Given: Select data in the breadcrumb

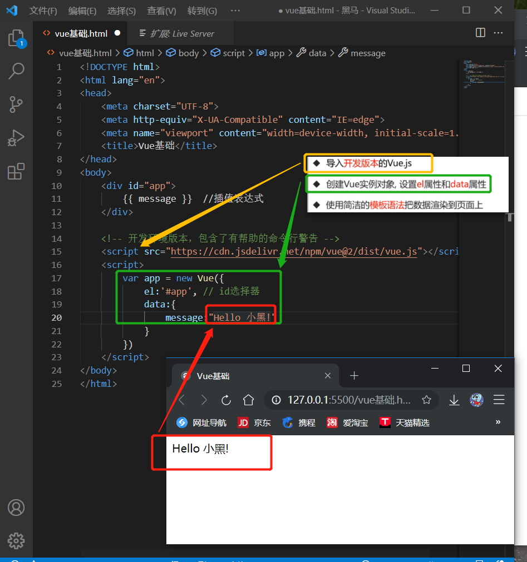Looking at the screenshot, I should coord(317,53).
